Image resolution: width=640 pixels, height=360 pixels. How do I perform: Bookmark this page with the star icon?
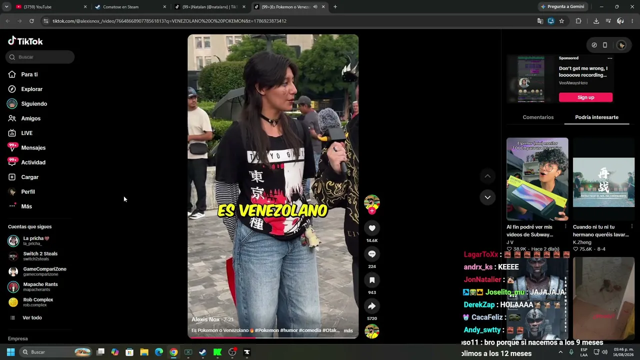[561, 21]
